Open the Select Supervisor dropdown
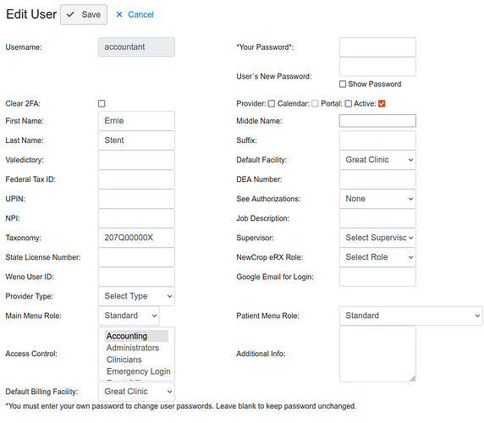The image size is (484, 423). click(377, 238)
